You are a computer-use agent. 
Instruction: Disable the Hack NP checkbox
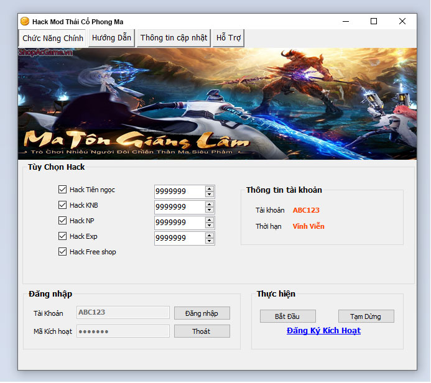pyautogui.click(x=62, y=220)
